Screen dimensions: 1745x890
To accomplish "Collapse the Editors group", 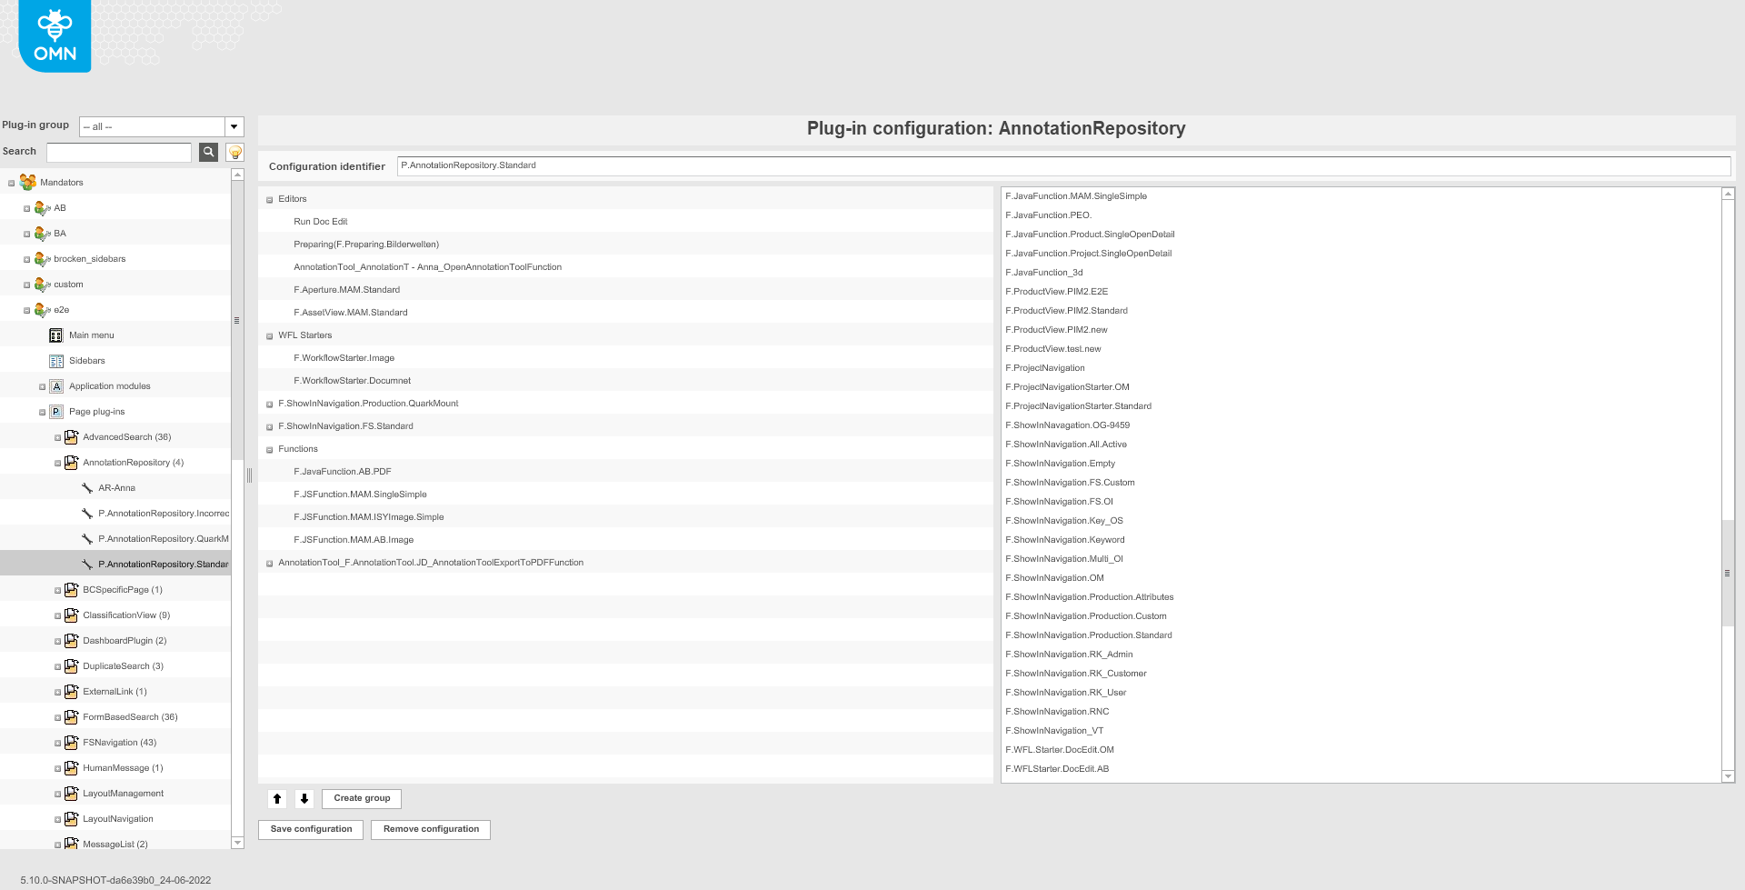I will (270, 198).
